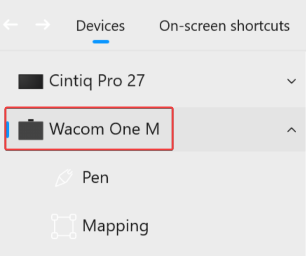Viewport: 306px width, 256px height.
Task: Select the Wacom One M device name
Action: click(104, 129)
